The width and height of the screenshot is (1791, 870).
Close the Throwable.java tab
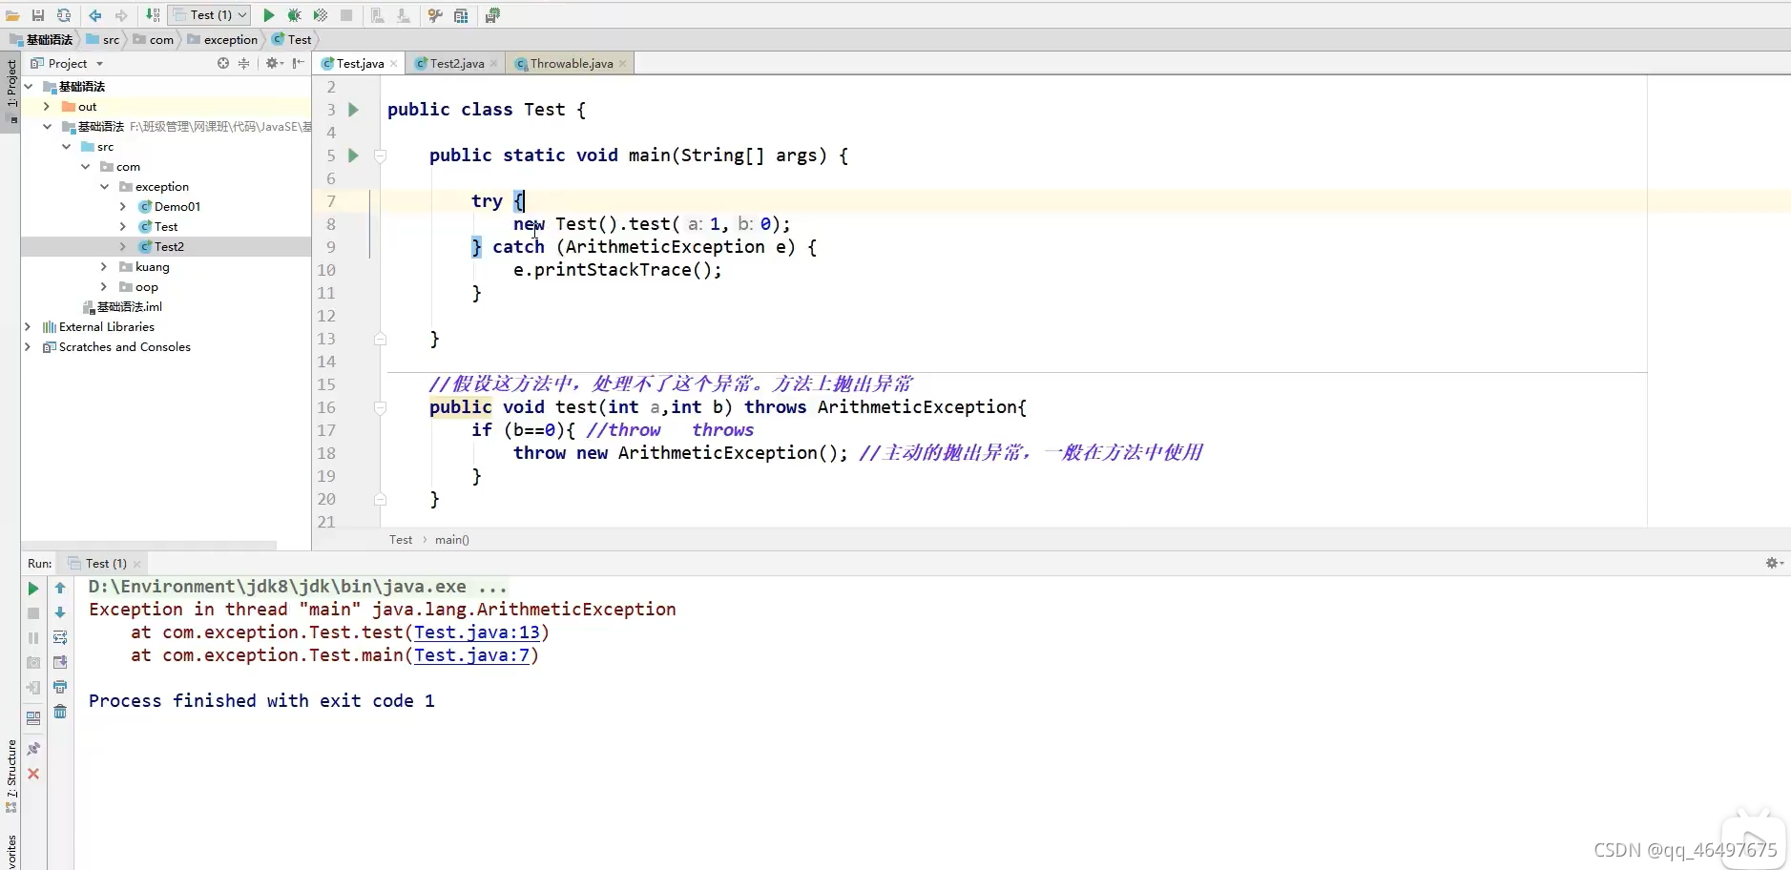pyautogui.click(x=623, y=64)
